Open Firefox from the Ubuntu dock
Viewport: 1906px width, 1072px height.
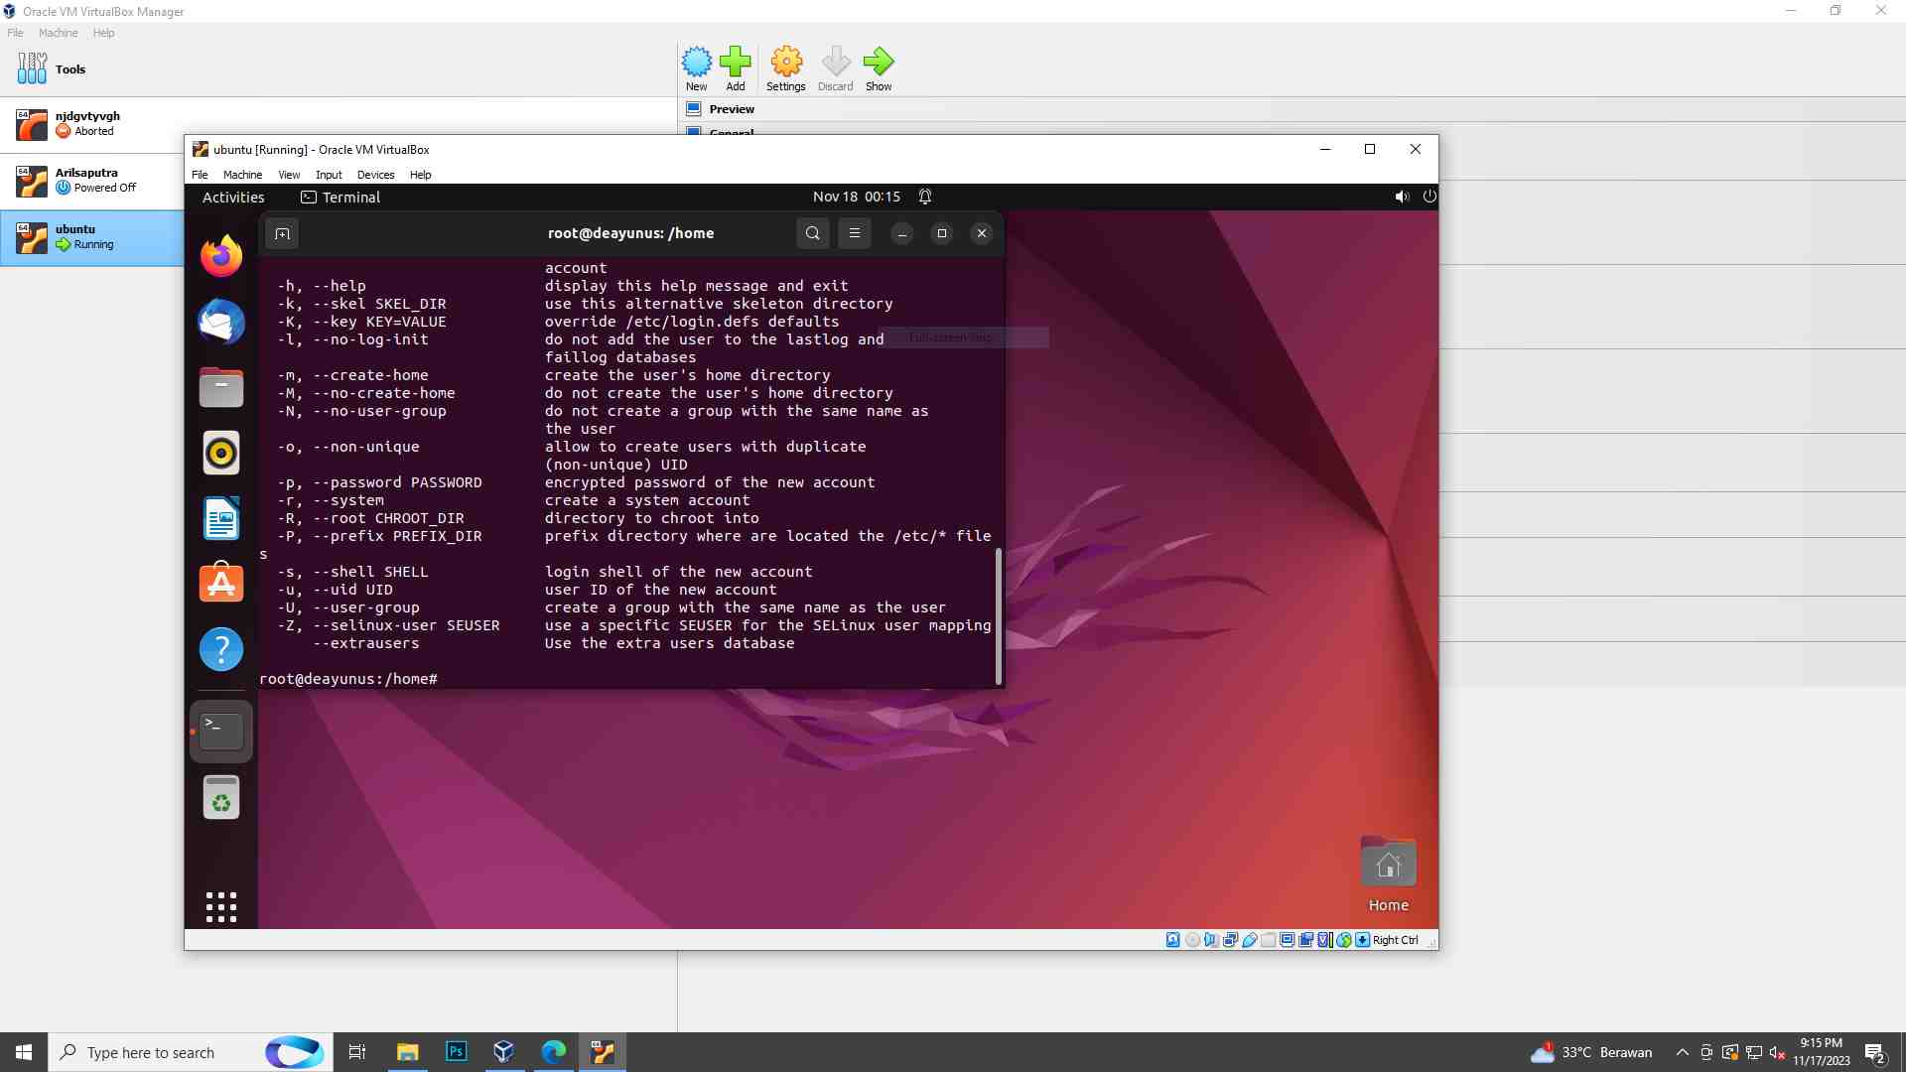[221, 256]
